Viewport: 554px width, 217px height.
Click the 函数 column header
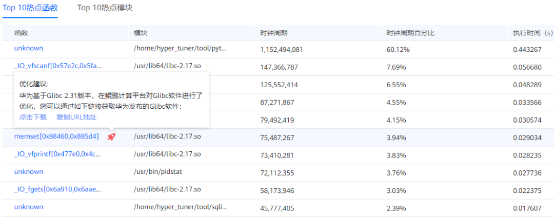coord(21,33)
